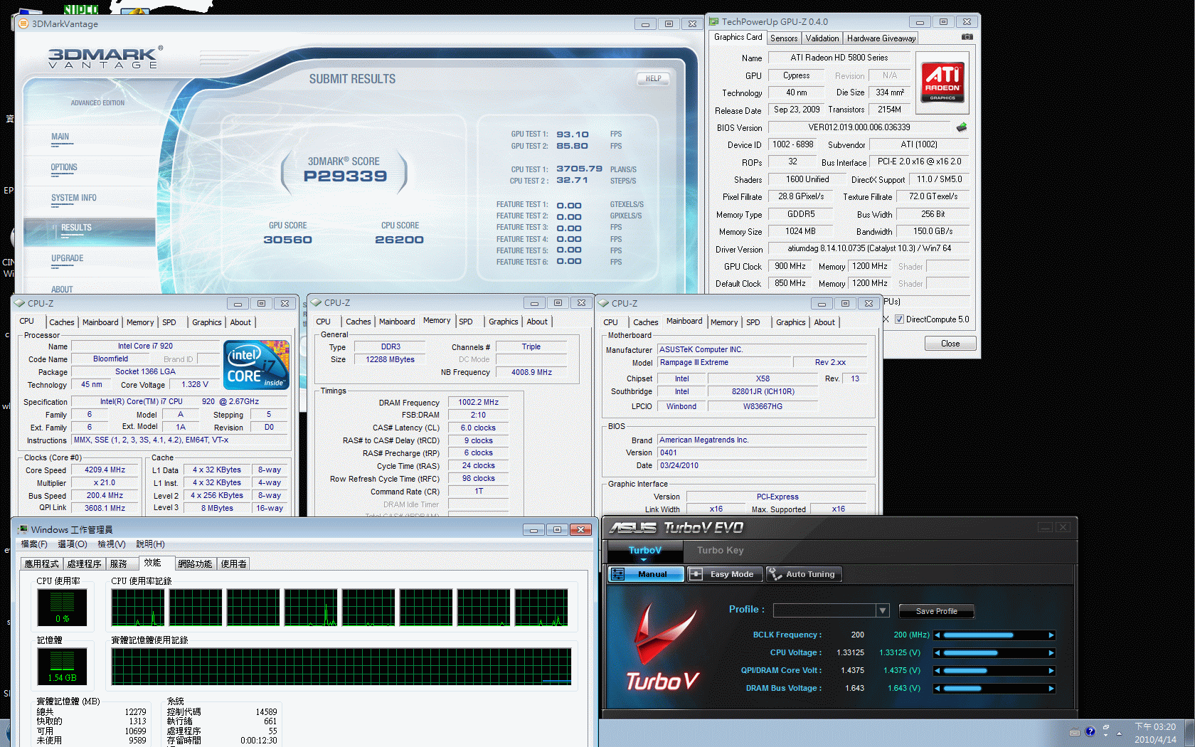Switch to Caches tab in left CPU-Z window
This screenshot has width=1195, height=747.
tap(62, 322)
